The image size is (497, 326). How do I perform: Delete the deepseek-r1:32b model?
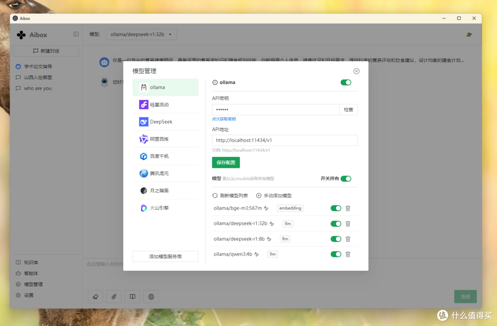[348, 223]
